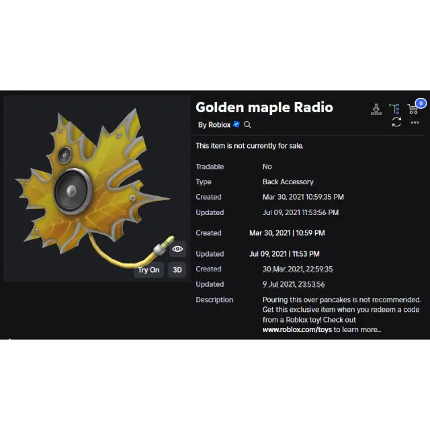Switch to 3D view of item
Image resolution: width=430 pixels, height=430 pixels.
(177, 269)
